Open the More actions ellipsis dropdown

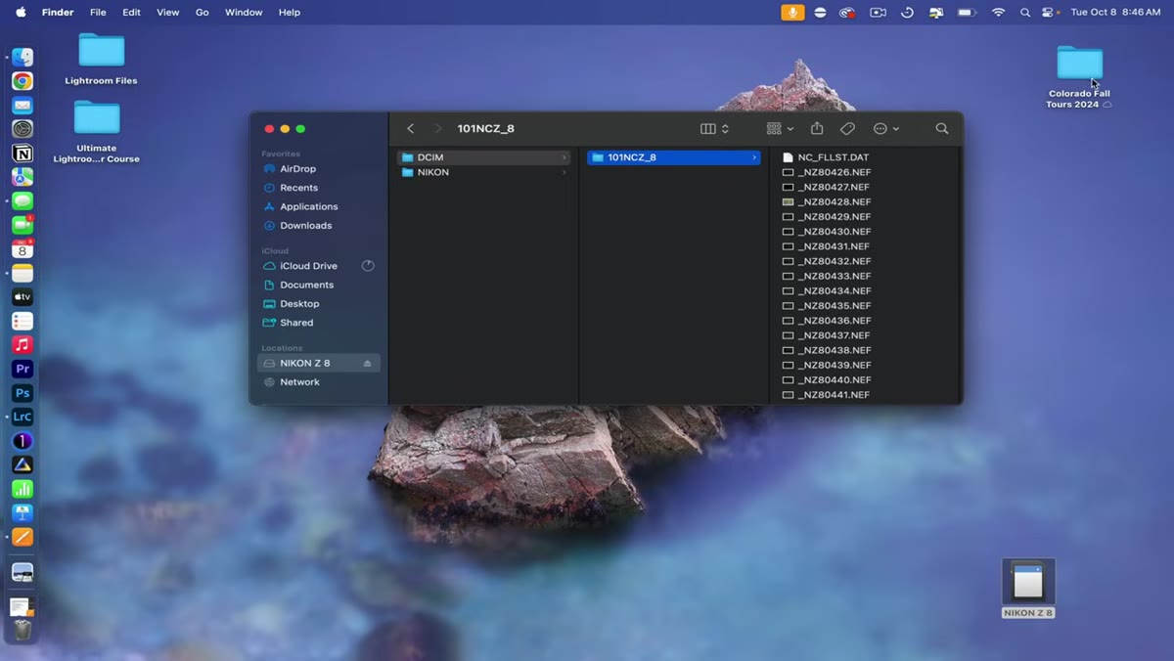tap(885, 129)
